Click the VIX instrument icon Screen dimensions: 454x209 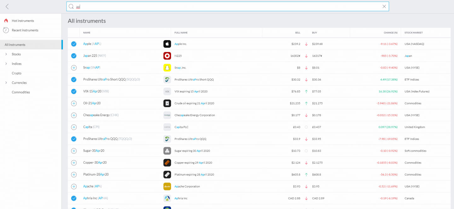click(x=167, y=91)
